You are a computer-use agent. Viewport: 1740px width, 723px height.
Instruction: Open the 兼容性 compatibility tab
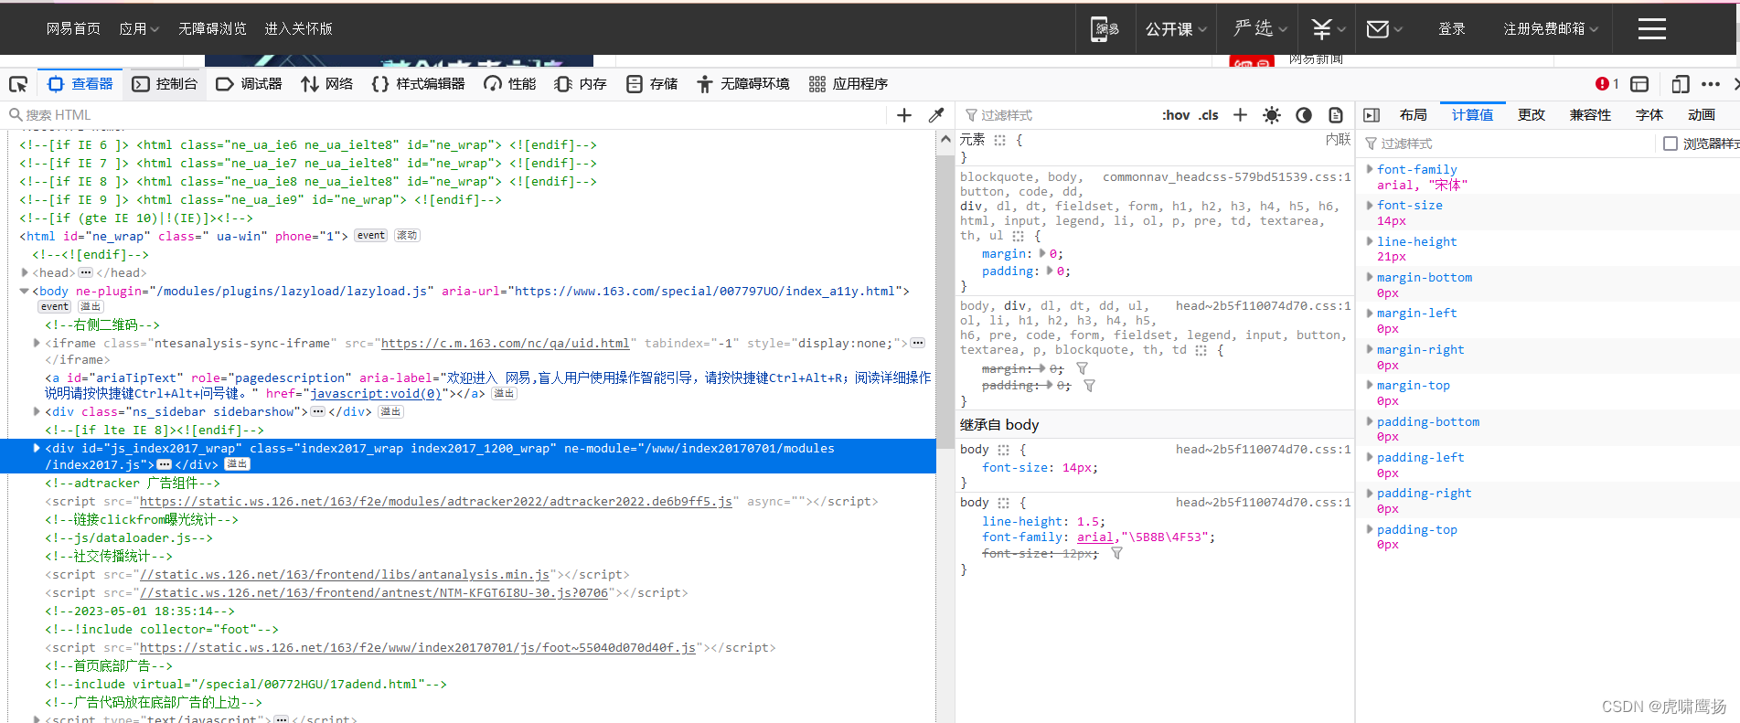(x=1590, y=115)
